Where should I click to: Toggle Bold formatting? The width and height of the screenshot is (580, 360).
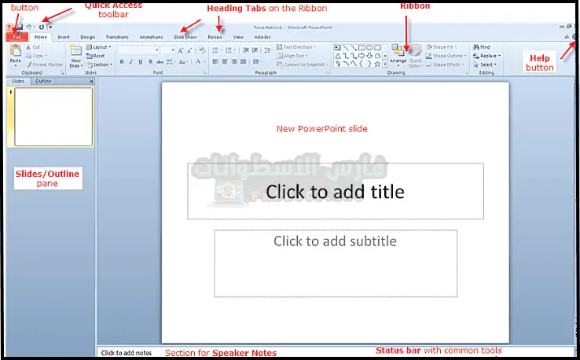click(x=121, y=62)
